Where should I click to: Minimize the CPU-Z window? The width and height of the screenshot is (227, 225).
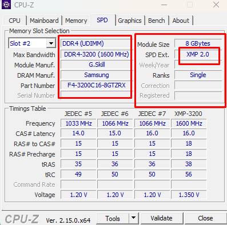(164, 5)
